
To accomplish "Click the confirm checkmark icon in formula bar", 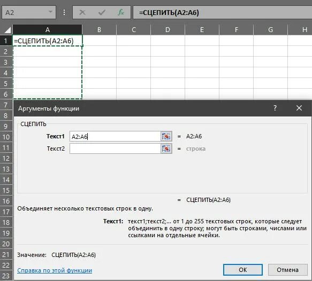I will pyautogui.click(x=102, y=12).
